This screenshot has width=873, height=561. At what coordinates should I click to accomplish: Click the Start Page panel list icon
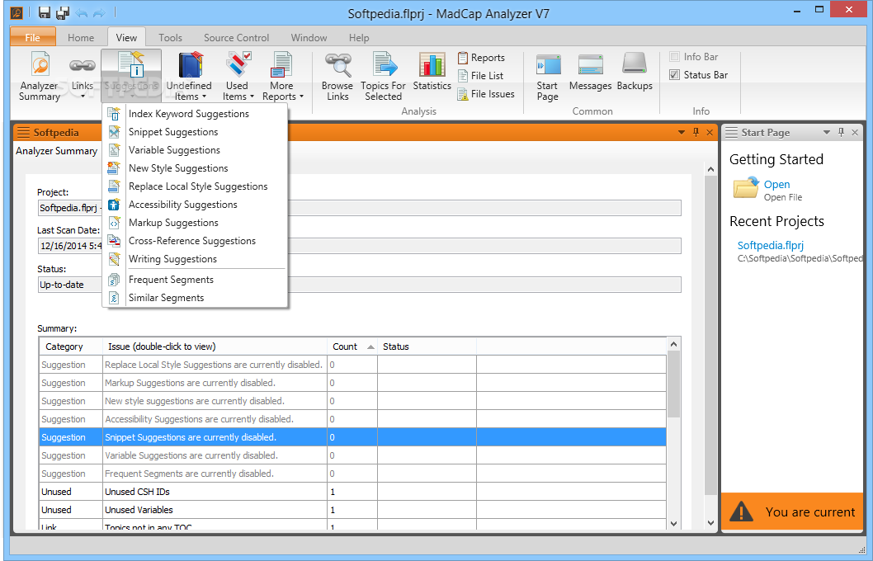[x=731, y=133]
